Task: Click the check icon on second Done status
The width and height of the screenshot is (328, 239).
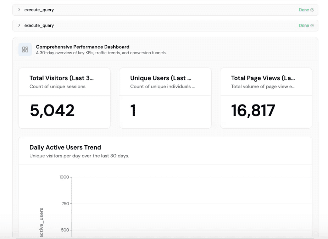Action: click(x=312, y=26)
